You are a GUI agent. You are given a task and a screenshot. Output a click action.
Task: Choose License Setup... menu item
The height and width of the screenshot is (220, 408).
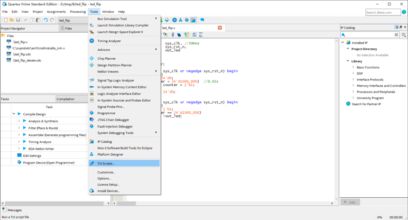pos(124,184)
